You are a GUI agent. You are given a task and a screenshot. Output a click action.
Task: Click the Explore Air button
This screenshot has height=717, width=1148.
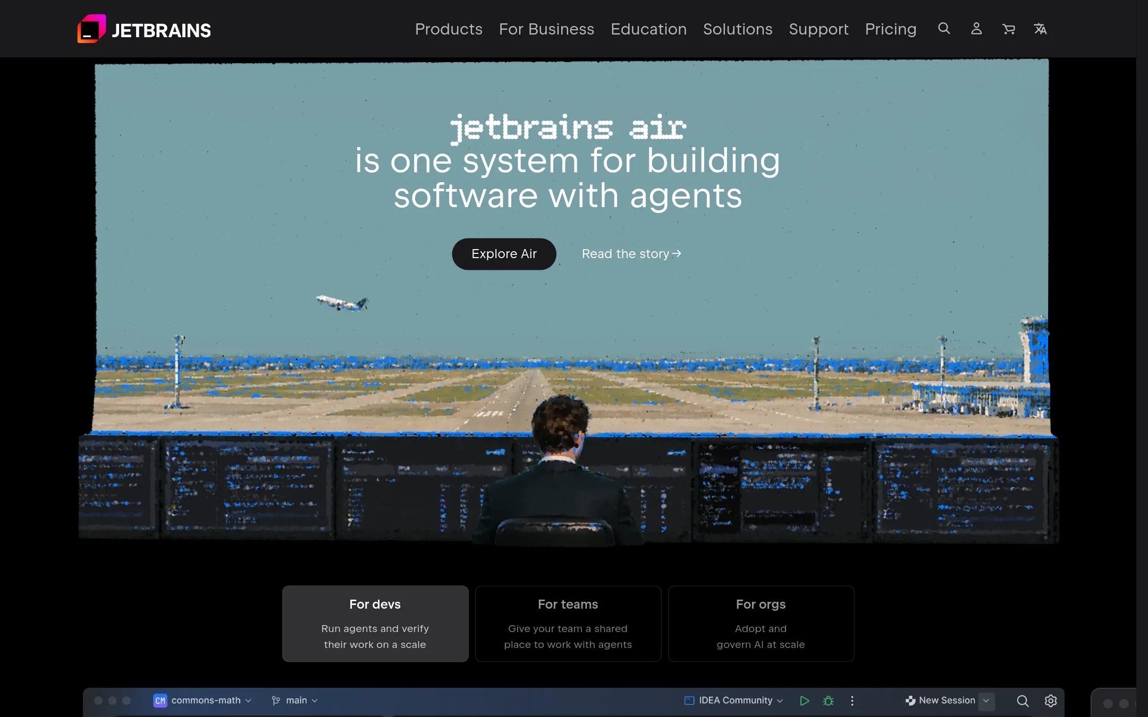pos(504,254)
